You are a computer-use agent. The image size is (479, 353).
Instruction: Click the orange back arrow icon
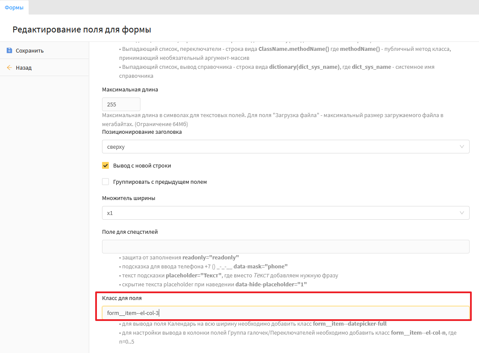(x=9, y=68)
